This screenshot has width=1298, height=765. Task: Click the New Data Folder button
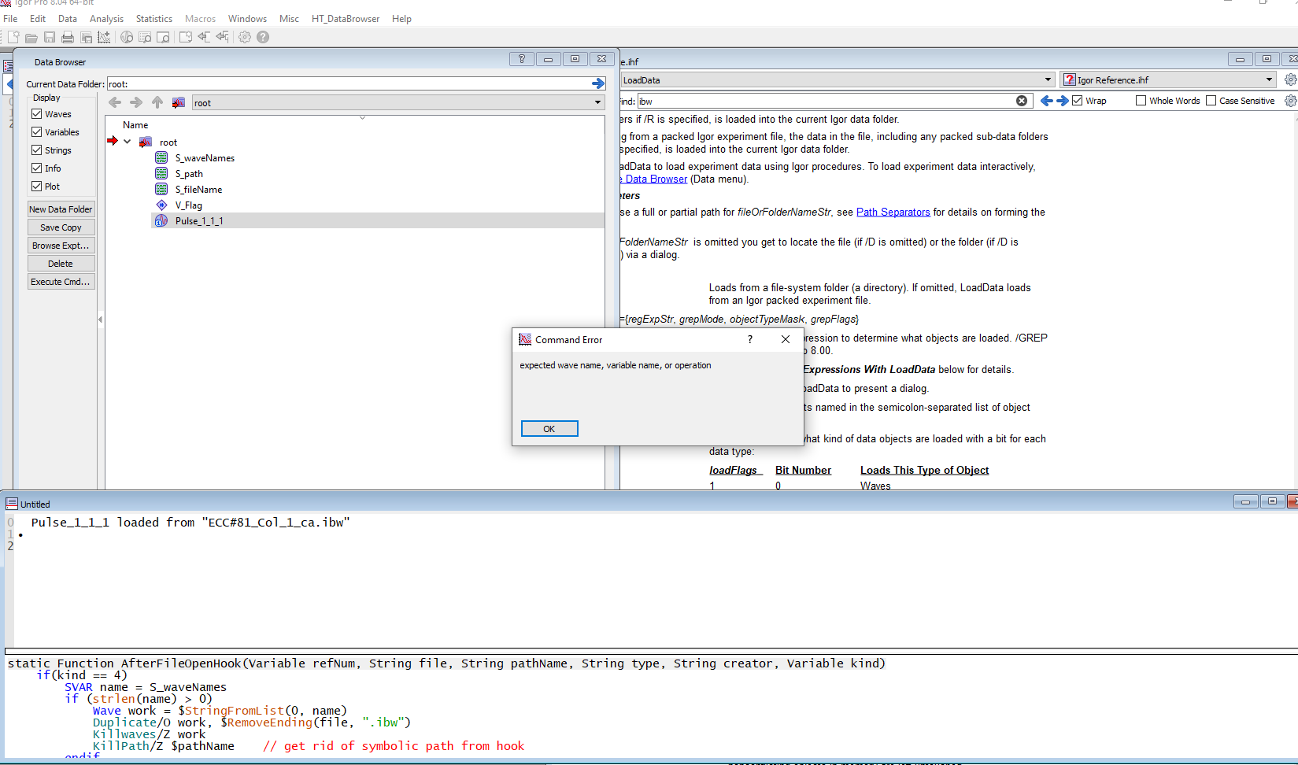pos(61,209)
